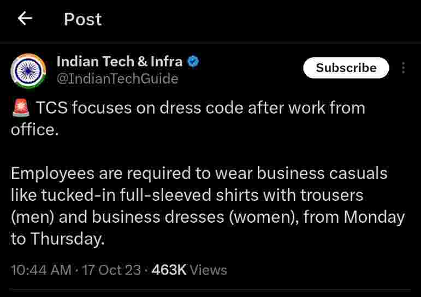Open the three-dot more options menu
This screenshot has height=297, width=421.
click(404, 68)
